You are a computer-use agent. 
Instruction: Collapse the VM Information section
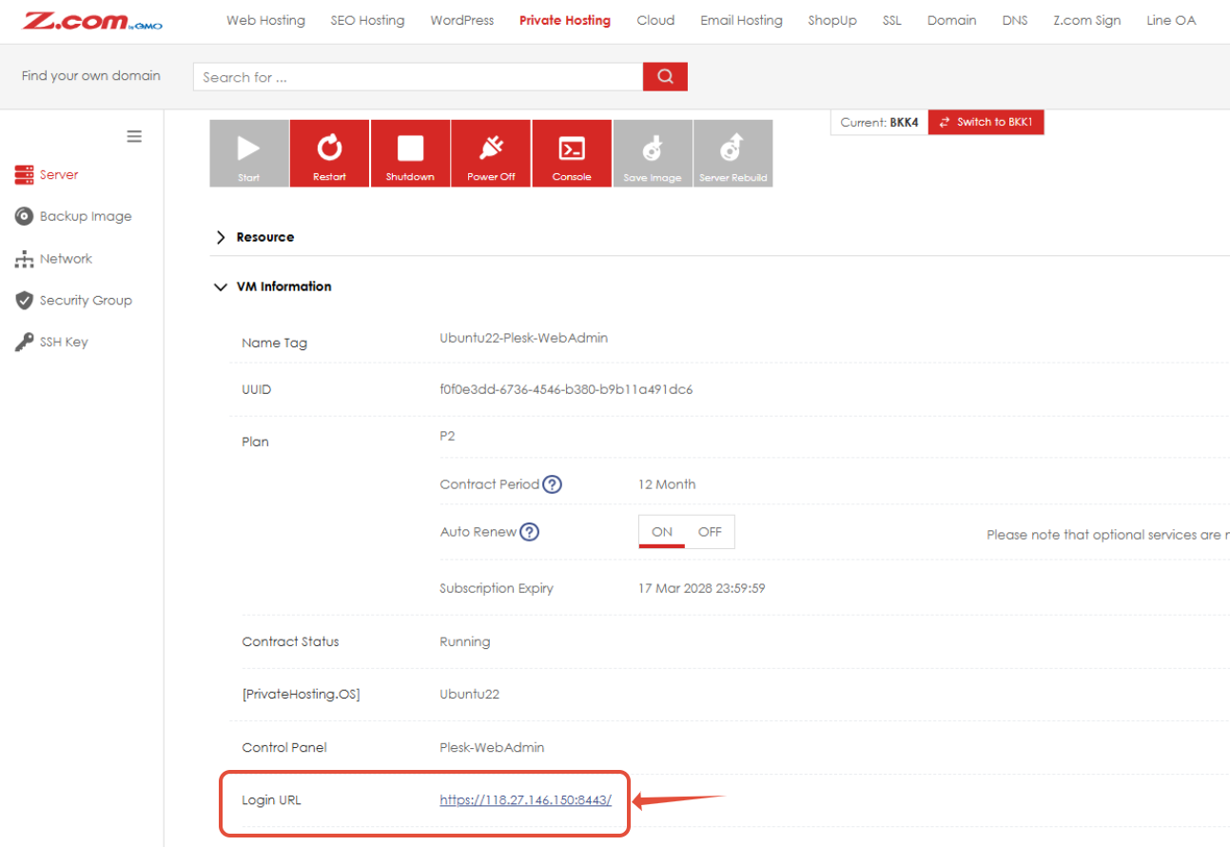(x=274, y=286)
